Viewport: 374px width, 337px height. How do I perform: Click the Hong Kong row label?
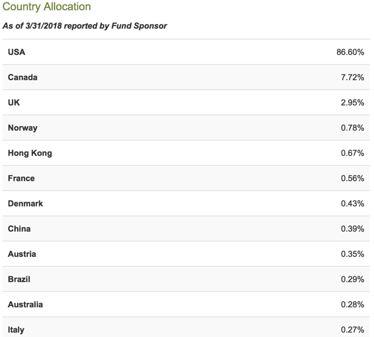pyautogui.click(x=30, y=153)
